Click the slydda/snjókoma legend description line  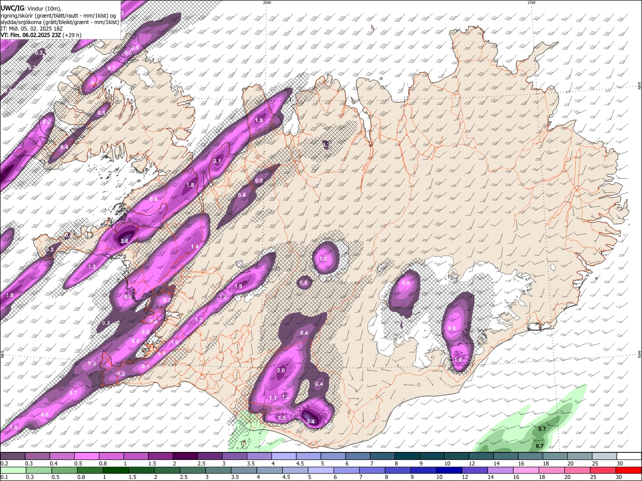click(60, 22)
